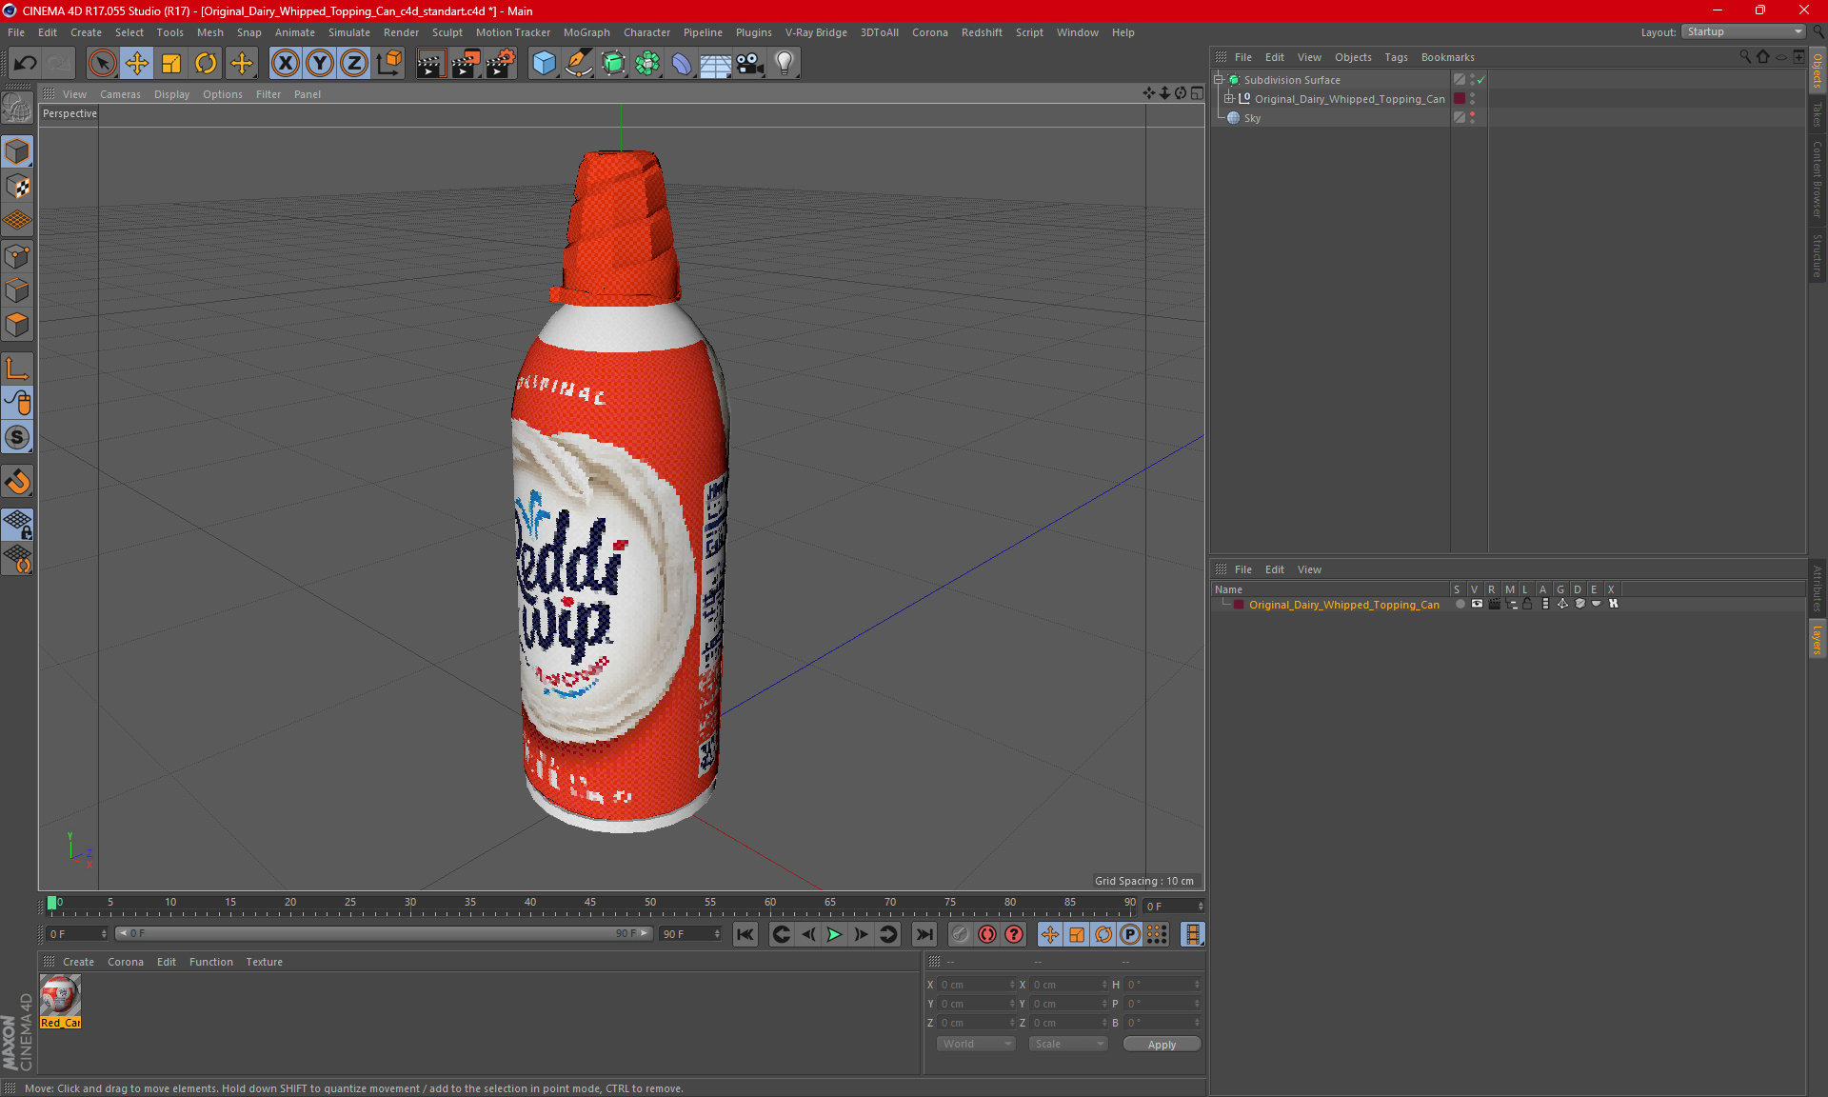The image size is (1828, 1097).
Task: Open the MoGraph menu
Action: (586, 32)
